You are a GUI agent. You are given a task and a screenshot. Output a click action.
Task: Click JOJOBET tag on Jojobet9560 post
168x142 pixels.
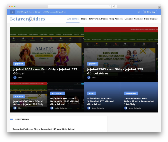[19, 96]
